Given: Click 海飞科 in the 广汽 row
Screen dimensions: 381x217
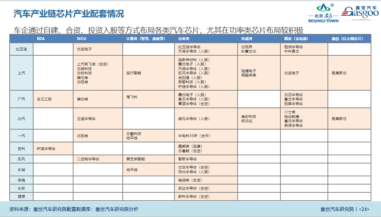Looking at the screenshot, I should (132, 97).
